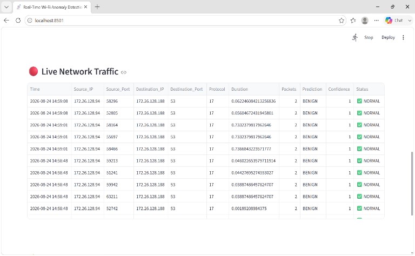This screenshot has height=256, width=415.
Task: Sort by the Status column header
Action: pyautogui.click(x=369, y=89)
